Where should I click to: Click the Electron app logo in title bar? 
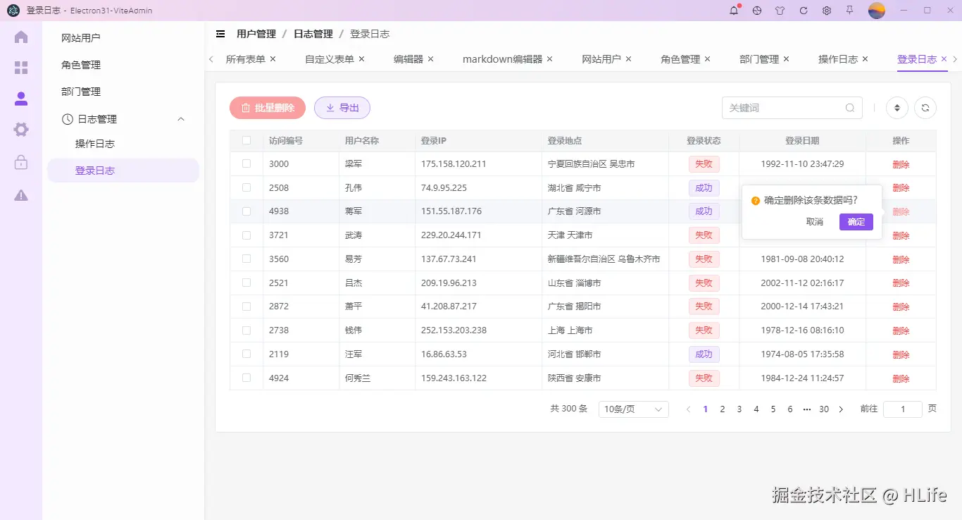pyautogui.click(x=13, y=11)
